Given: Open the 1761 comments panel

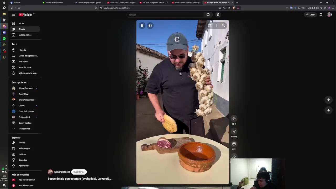Looking at the screenshot, I should [234, 144].
